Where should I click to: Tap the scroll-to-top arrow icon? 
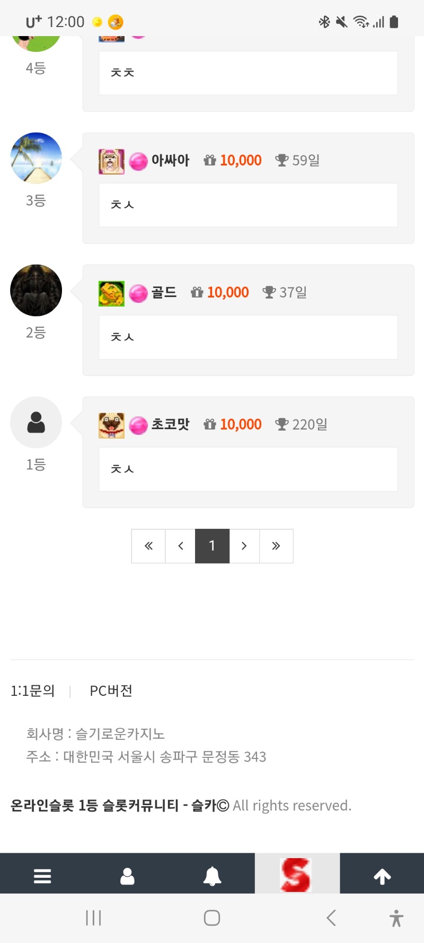tap(382, 876)
